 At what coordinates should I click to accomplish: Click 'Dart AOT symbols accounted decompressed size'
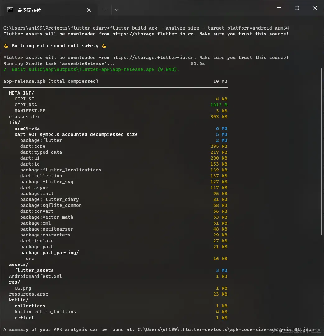76,134
